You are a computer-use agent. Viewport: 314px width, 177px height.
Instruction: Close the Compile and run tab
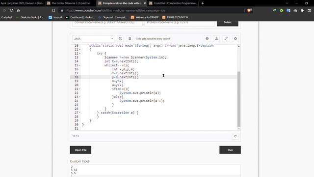tap(145, 3)
